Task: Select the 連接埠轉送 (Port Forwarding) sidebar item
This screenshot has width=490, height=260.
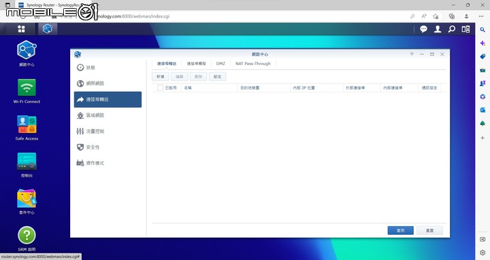Action: pyautogui.click(x=108, y=99)
